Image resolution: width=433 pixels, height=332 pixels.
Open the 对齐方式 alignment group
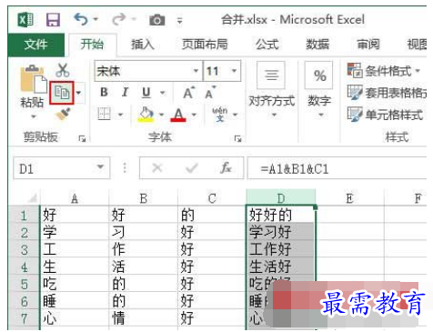pos(272,90)
